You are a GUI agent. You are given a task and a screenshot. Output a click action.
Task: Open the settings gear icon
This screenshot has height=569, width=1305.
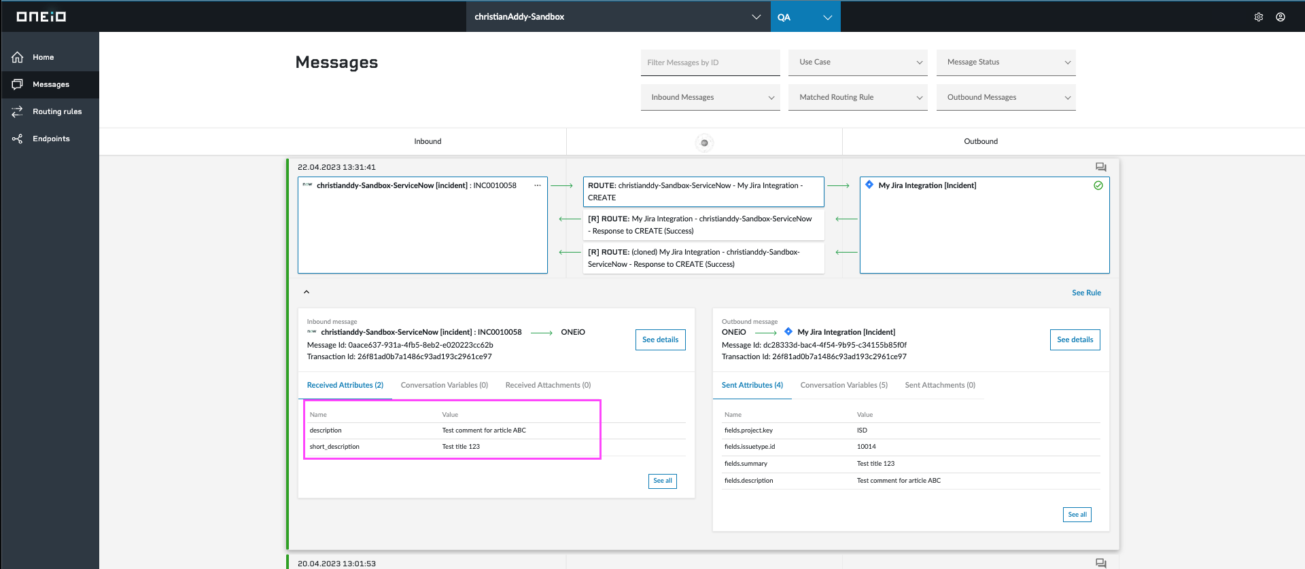point(1259,17)
